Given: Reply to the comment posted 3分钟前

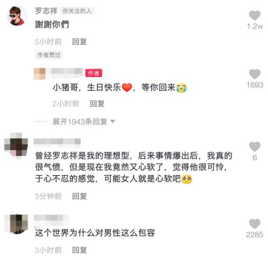Looking at the screenshot, I should [x=80, y=196].
